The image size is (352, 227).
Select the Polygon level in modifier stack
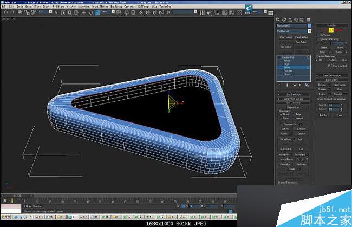coord(288,71)
